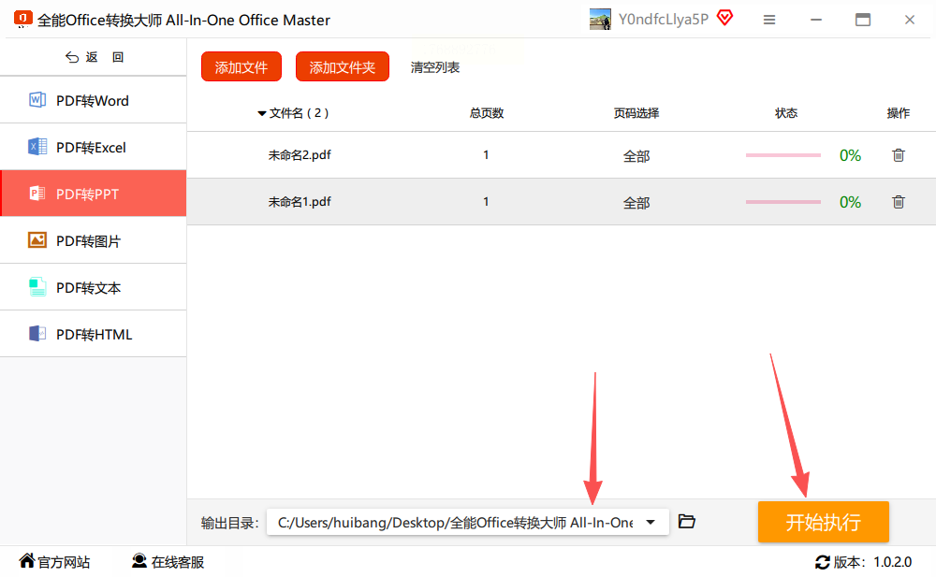The image size is (936, 577).
Task: Select the 未命名1.pdf file name
Action: (x=300, y=202)
